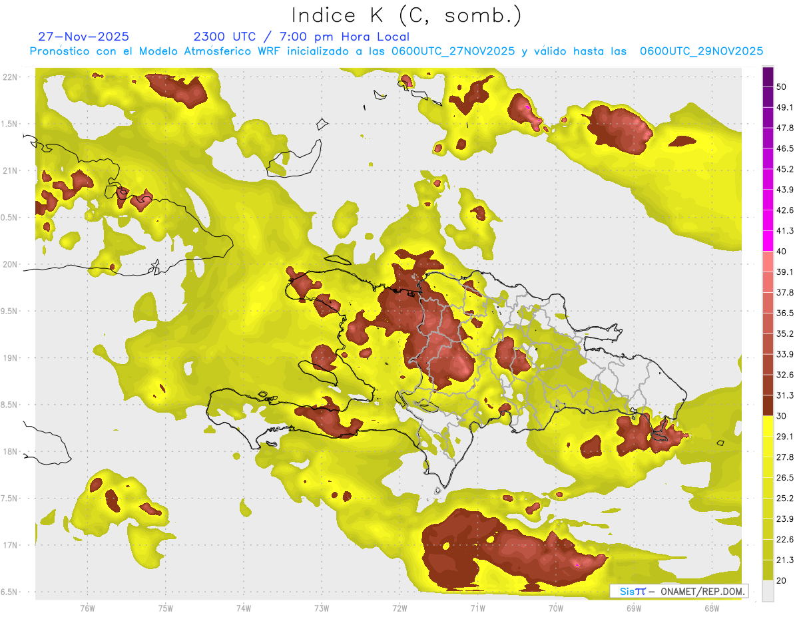Image resolution: width=799 pixels, height=617 pixels.
Task: Click colorbar label '50'
Action: (782, 87)
